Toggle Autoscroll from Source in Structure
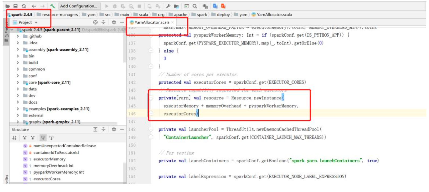The image size is (429, 192). [51, 138]
